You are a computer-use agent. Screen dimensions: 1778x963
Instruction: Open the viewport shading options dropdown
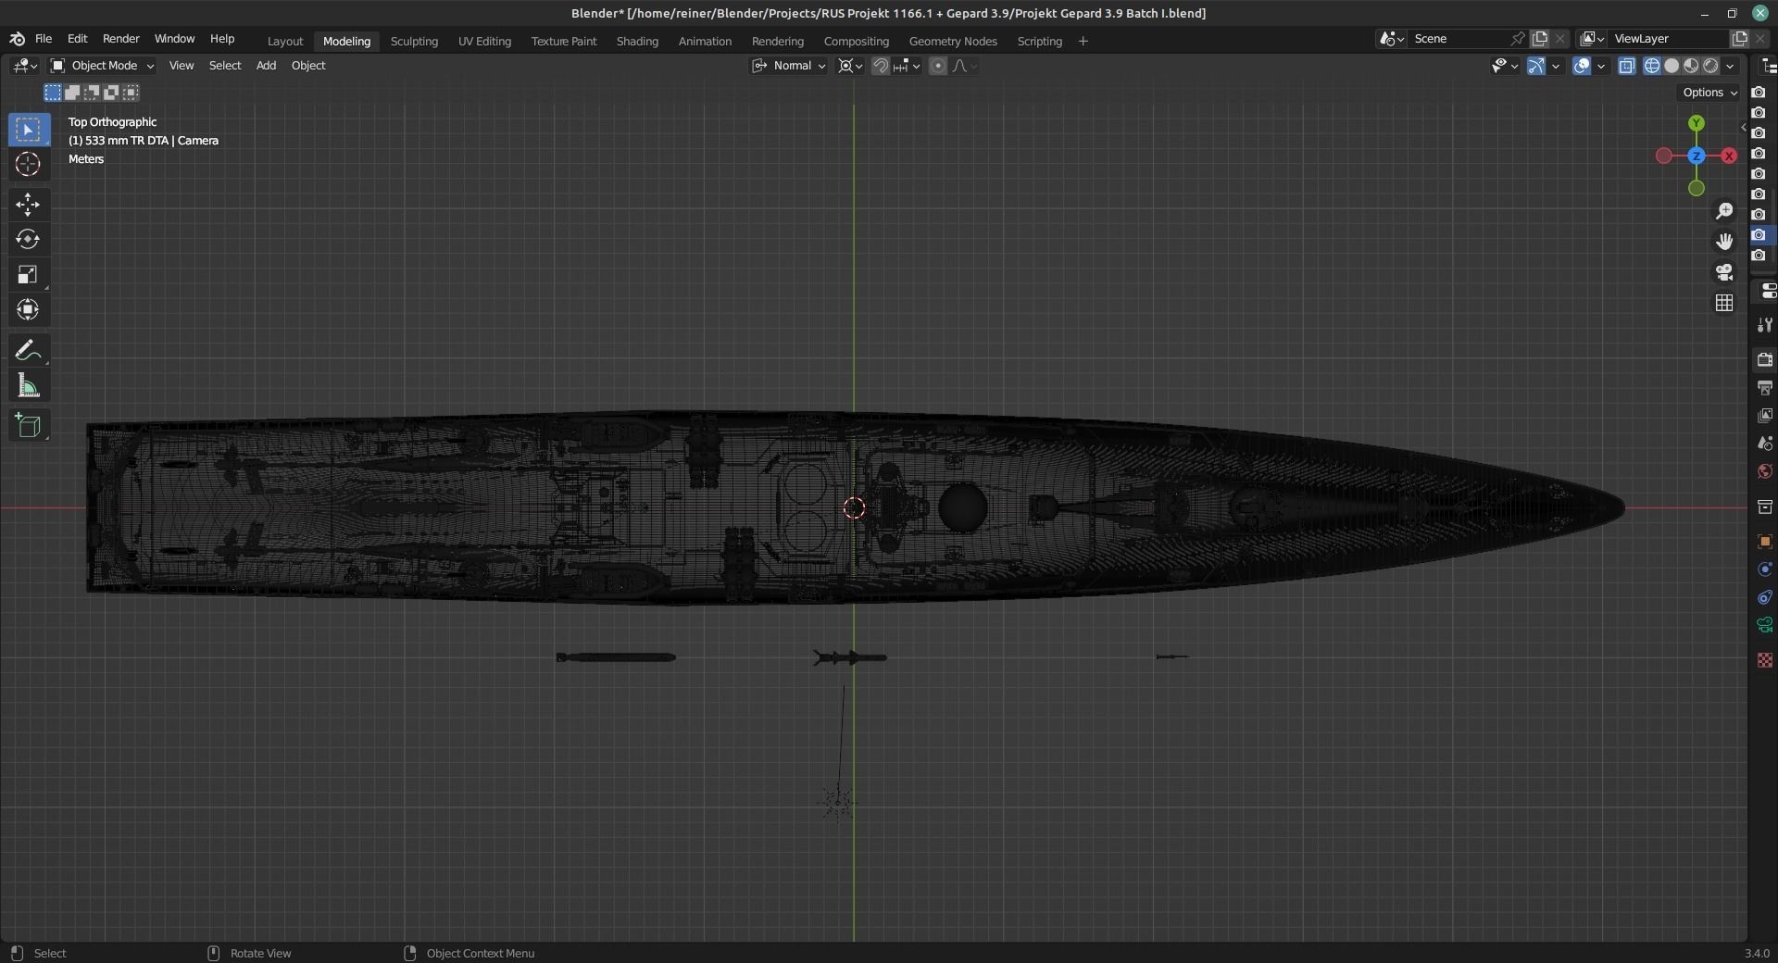(1730, 66)
